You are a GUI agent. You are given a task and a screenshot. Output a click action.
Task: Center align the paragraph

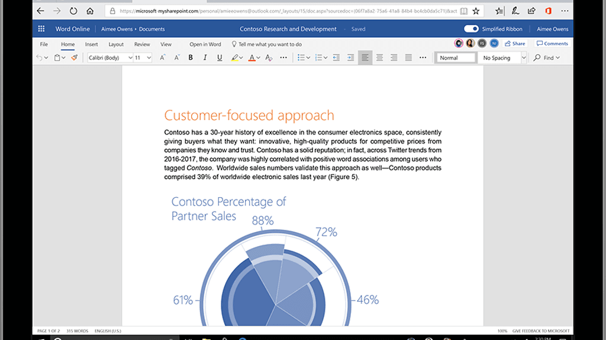coord(379,58)
